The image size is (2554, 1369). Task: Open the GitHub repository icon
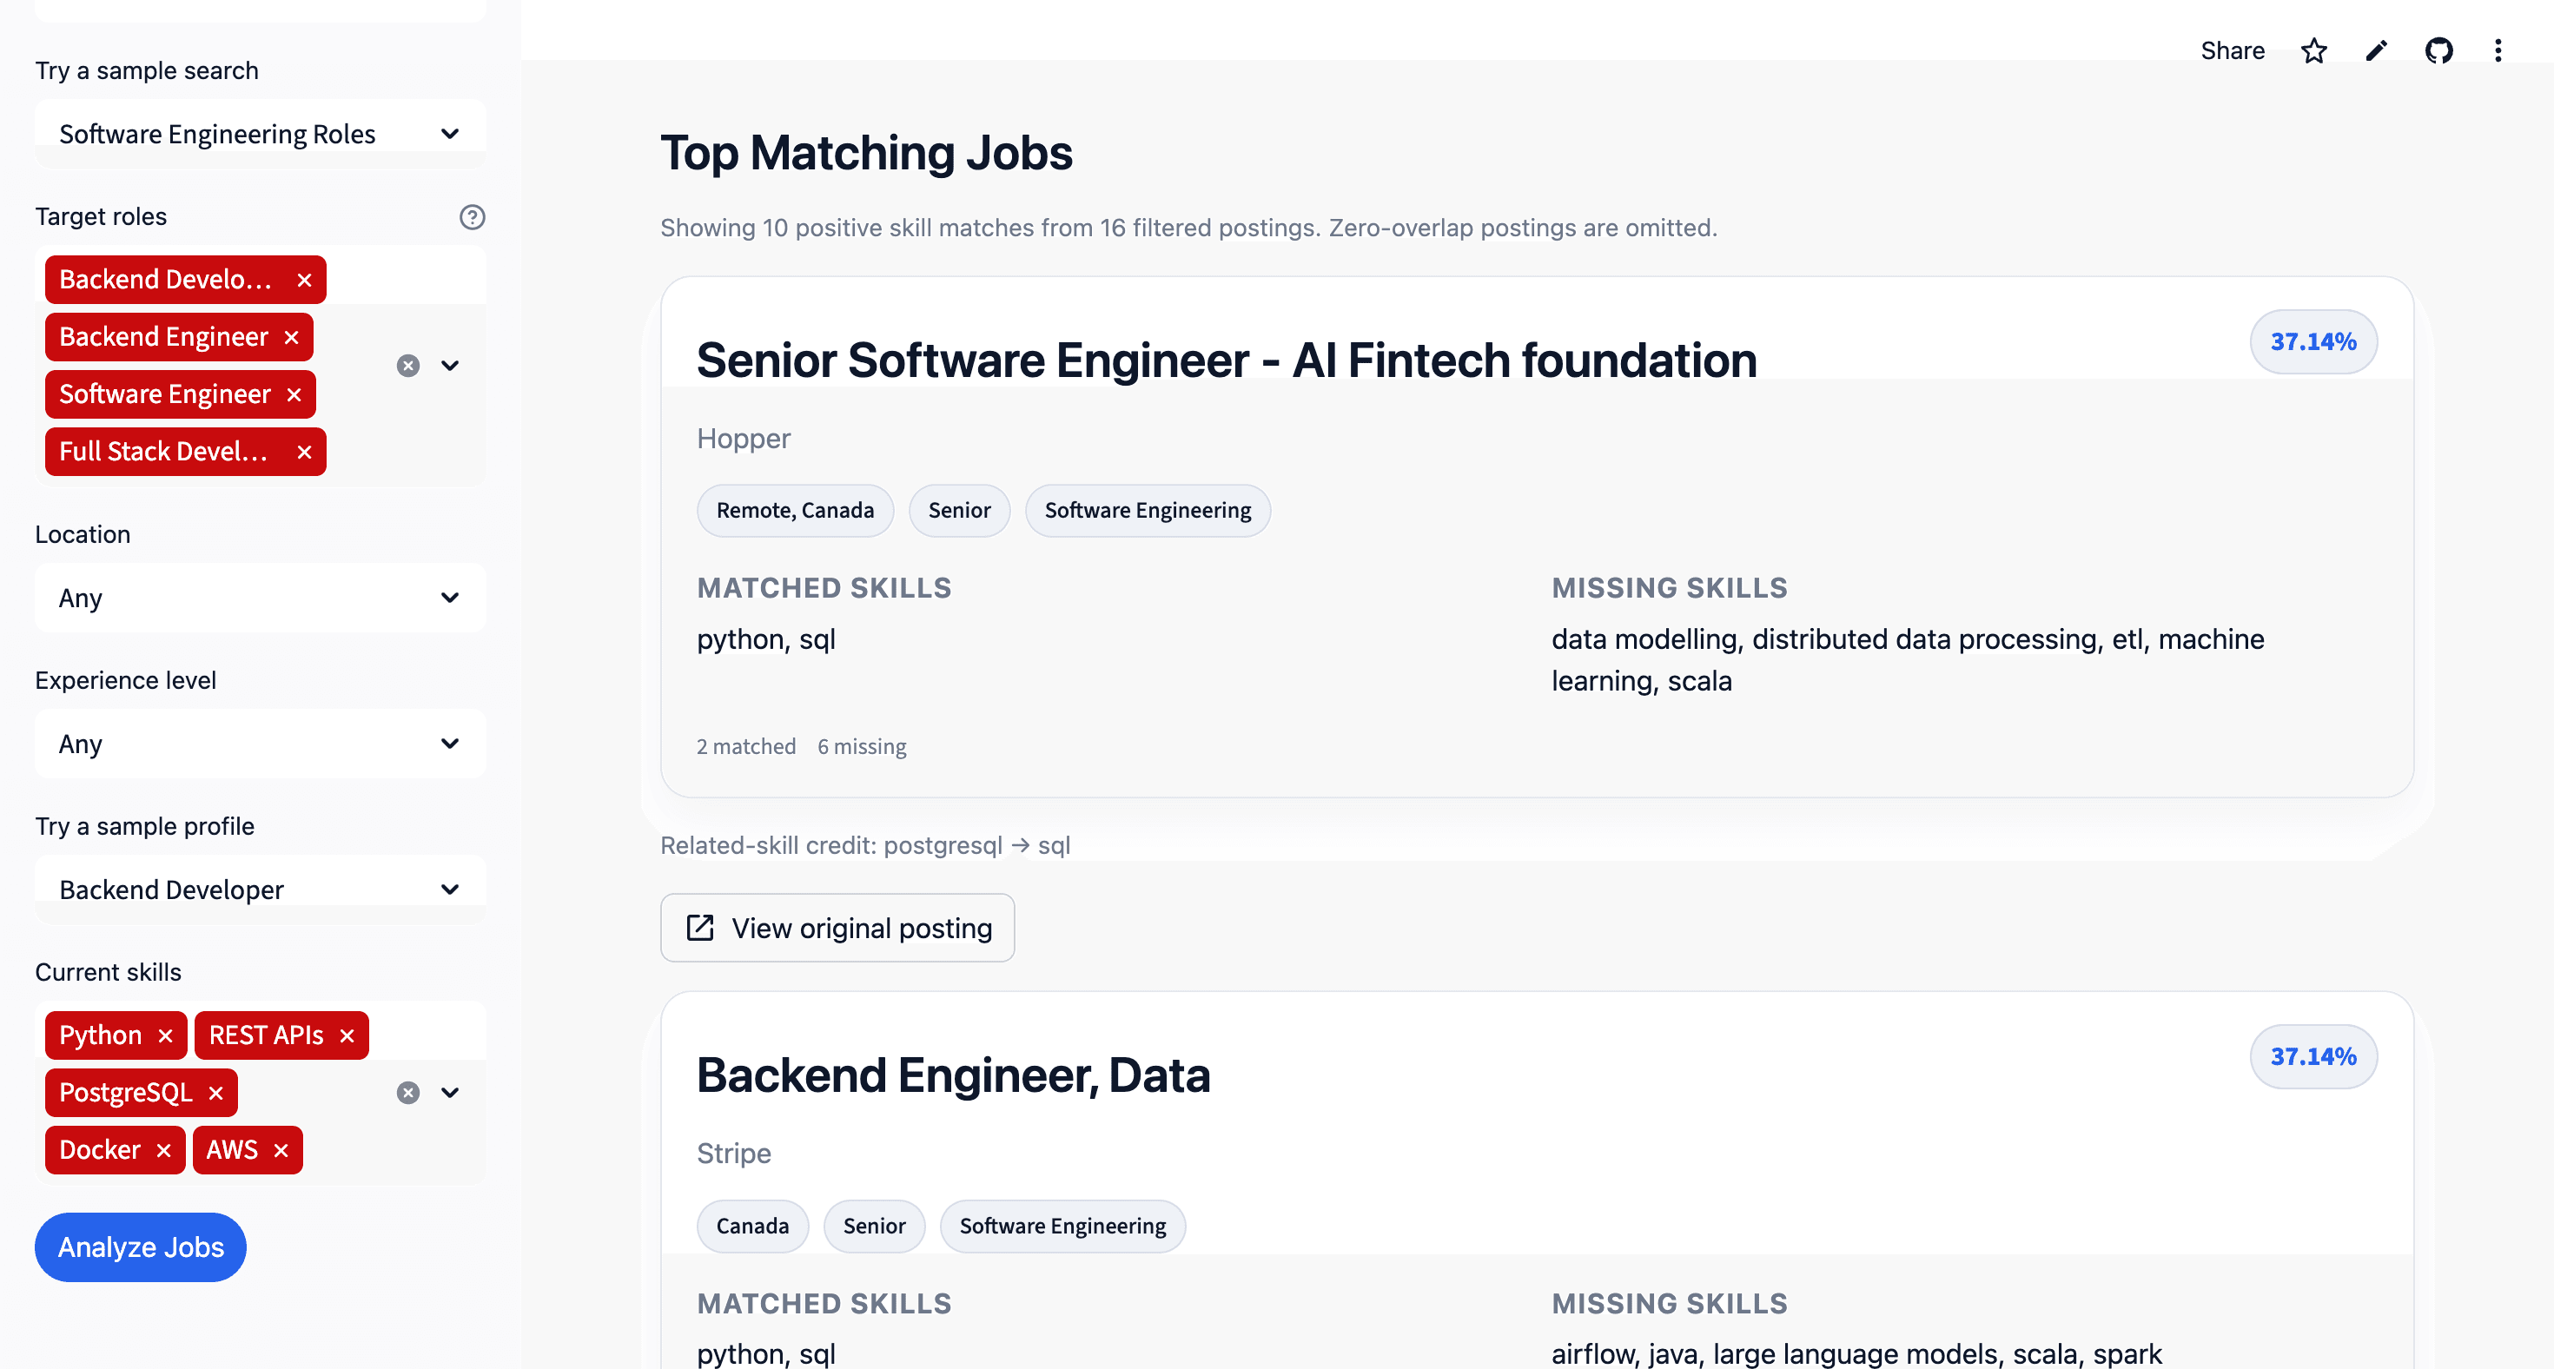coord(2439,50)
